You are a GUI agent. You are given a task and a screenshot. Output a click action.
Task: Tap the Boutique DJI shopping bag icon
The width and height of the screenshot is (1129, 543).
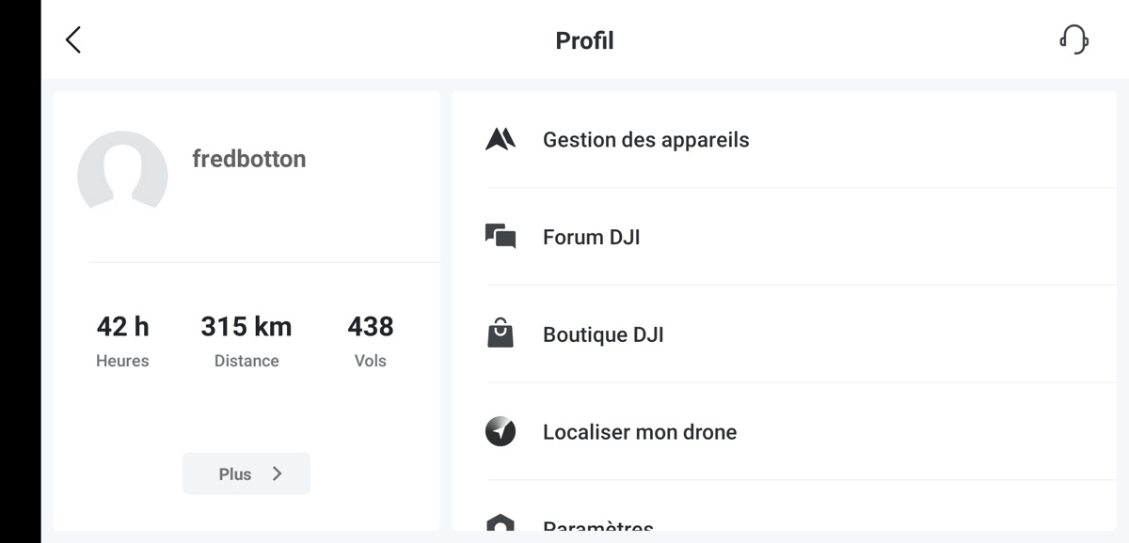pos(501,334)
